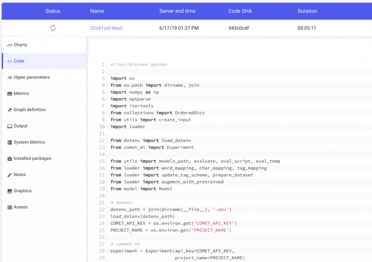This screenshot has width=372, height=262.
Task: Click line 'import optparse'
Action: (130, 99)
